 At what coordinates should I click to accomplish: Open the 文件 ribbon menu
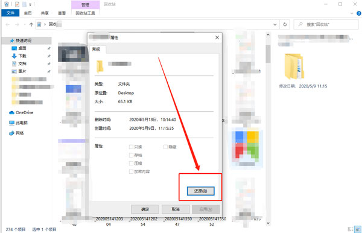pos(10,13)
